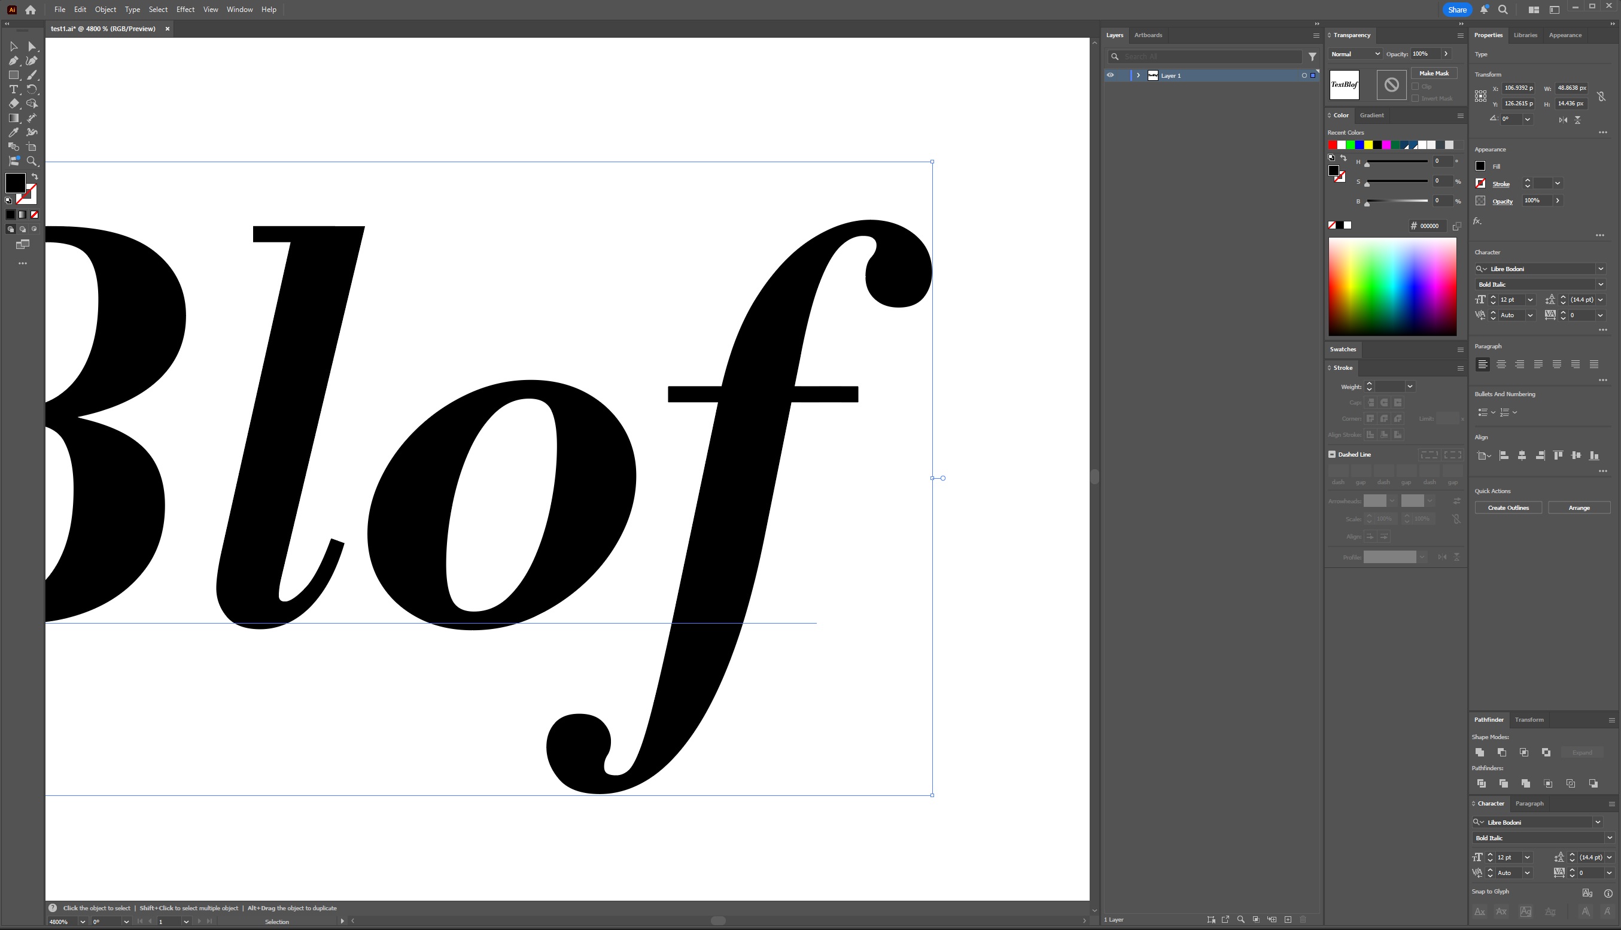1621x930 pixels.
Task: Open the blending mode Normal dropdown
Action: [1355, 54]
